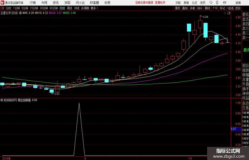Open the 财富圈 menu
This screenshot has width=249, height=160.
94,3
